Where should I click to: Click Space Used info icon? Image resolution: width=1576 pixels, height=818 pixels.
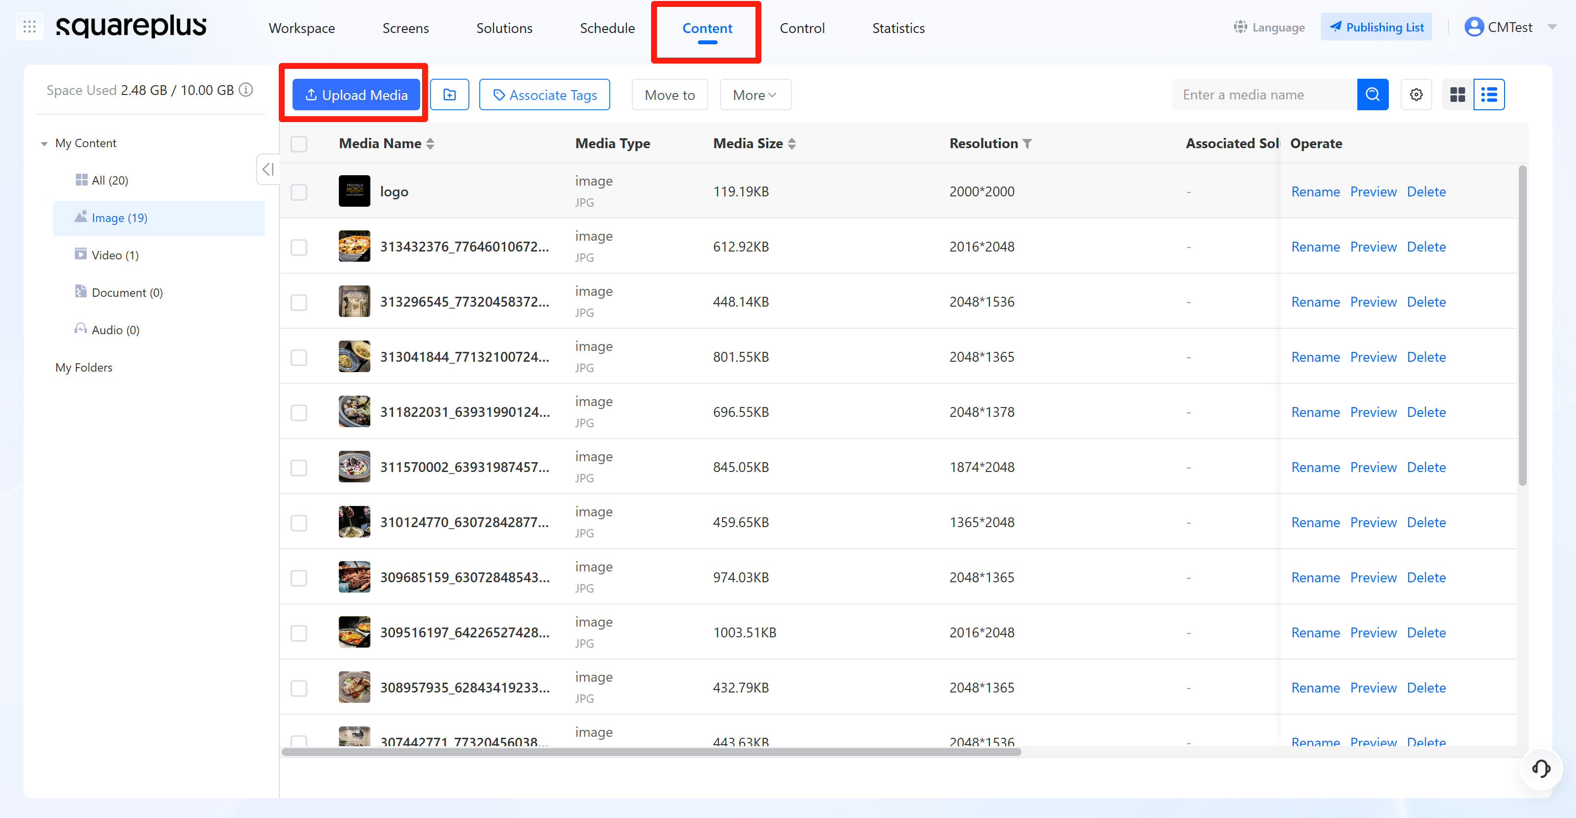coord(246,90)
